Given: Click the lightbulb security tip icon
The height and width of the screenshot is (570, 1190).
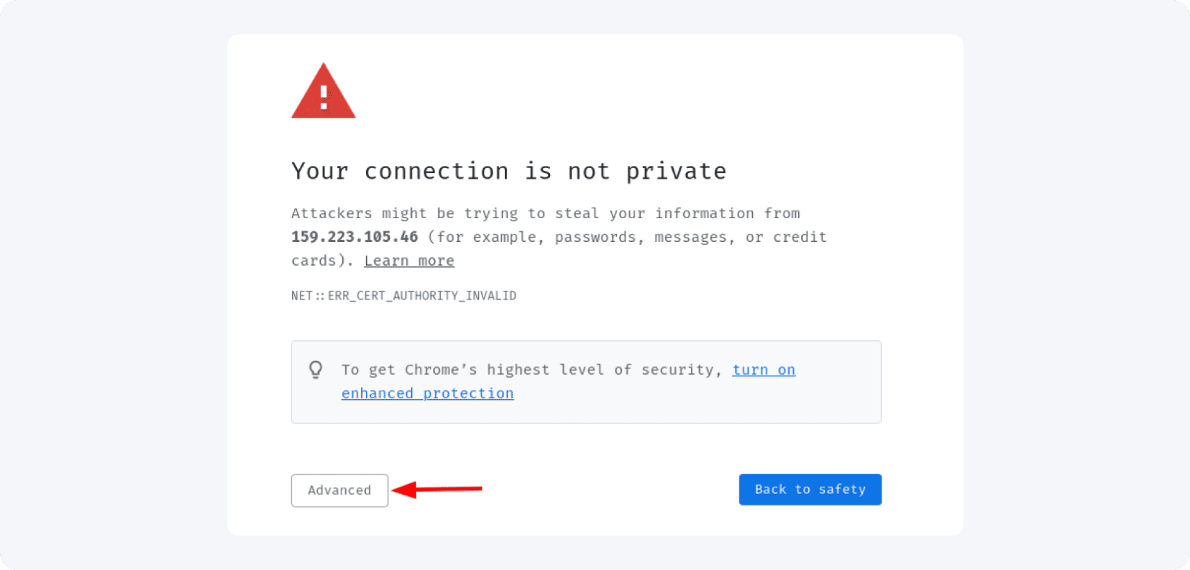Looking at the screenshot, I should (316, 369).
